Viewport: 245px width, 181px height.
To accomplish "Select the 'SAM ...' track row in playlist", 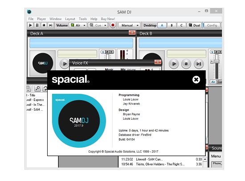I will pos(37,109).
